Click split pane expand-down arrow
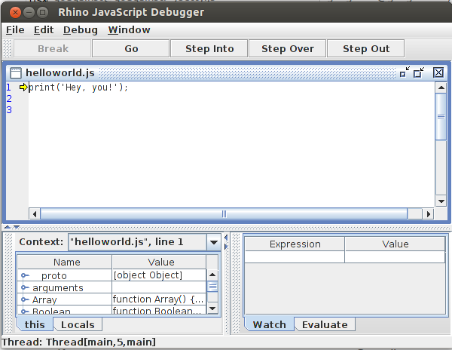 point(17,227)
